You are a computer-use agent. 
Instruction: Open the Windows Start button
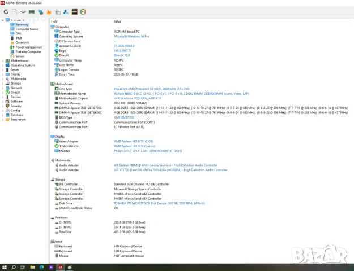tap(5, 267)
